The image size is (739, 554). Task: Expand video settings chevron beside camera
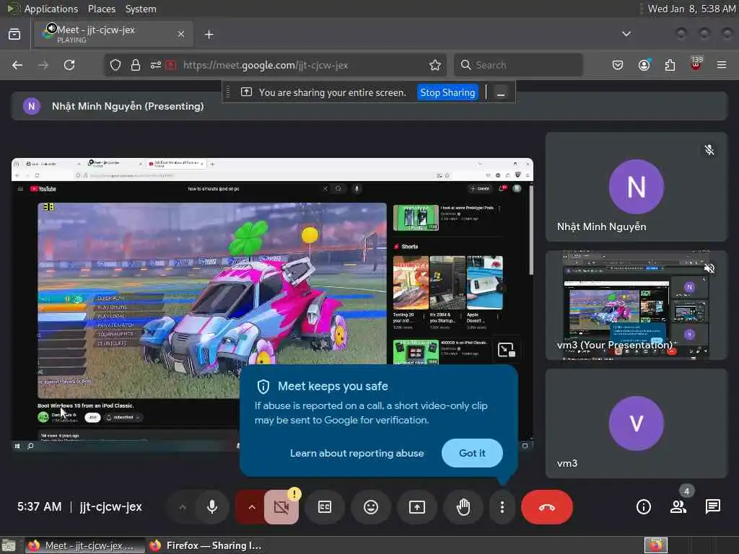252,507
